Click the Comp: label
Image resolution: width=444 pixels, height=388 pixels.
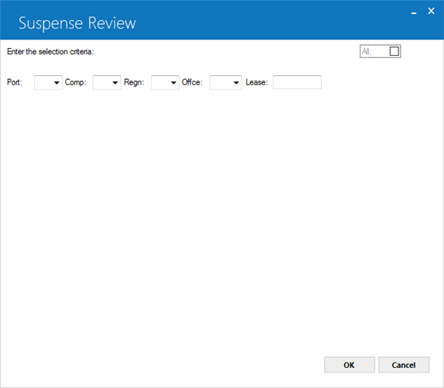click(x=76, y=82)
